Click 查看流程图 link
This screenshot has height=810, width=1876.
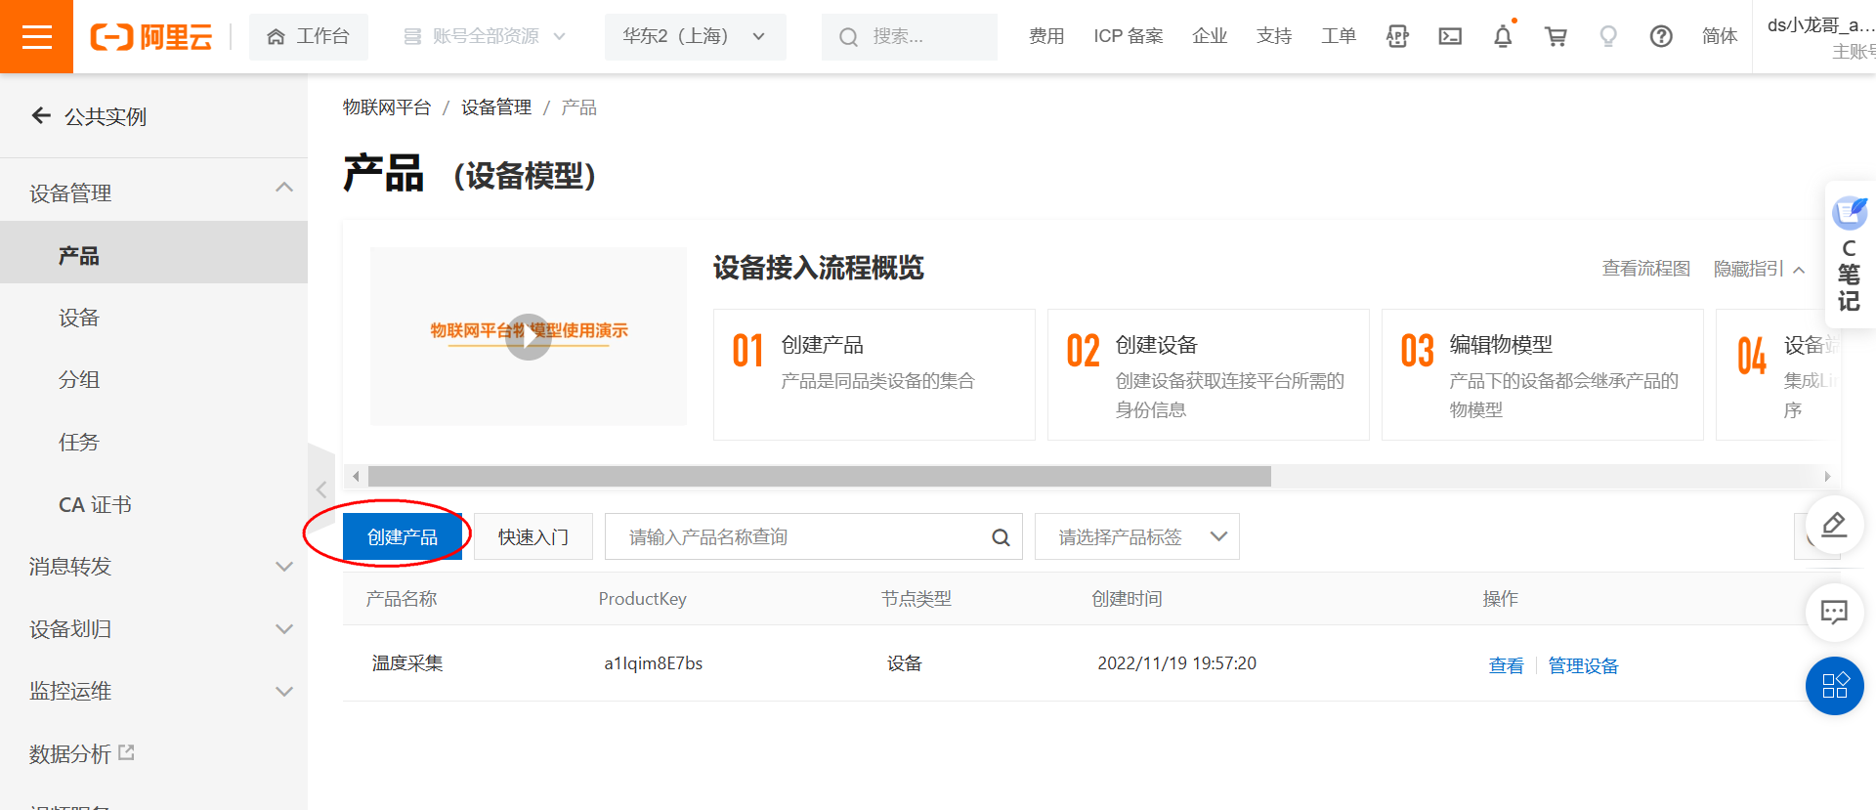[x=1646, y=269]
